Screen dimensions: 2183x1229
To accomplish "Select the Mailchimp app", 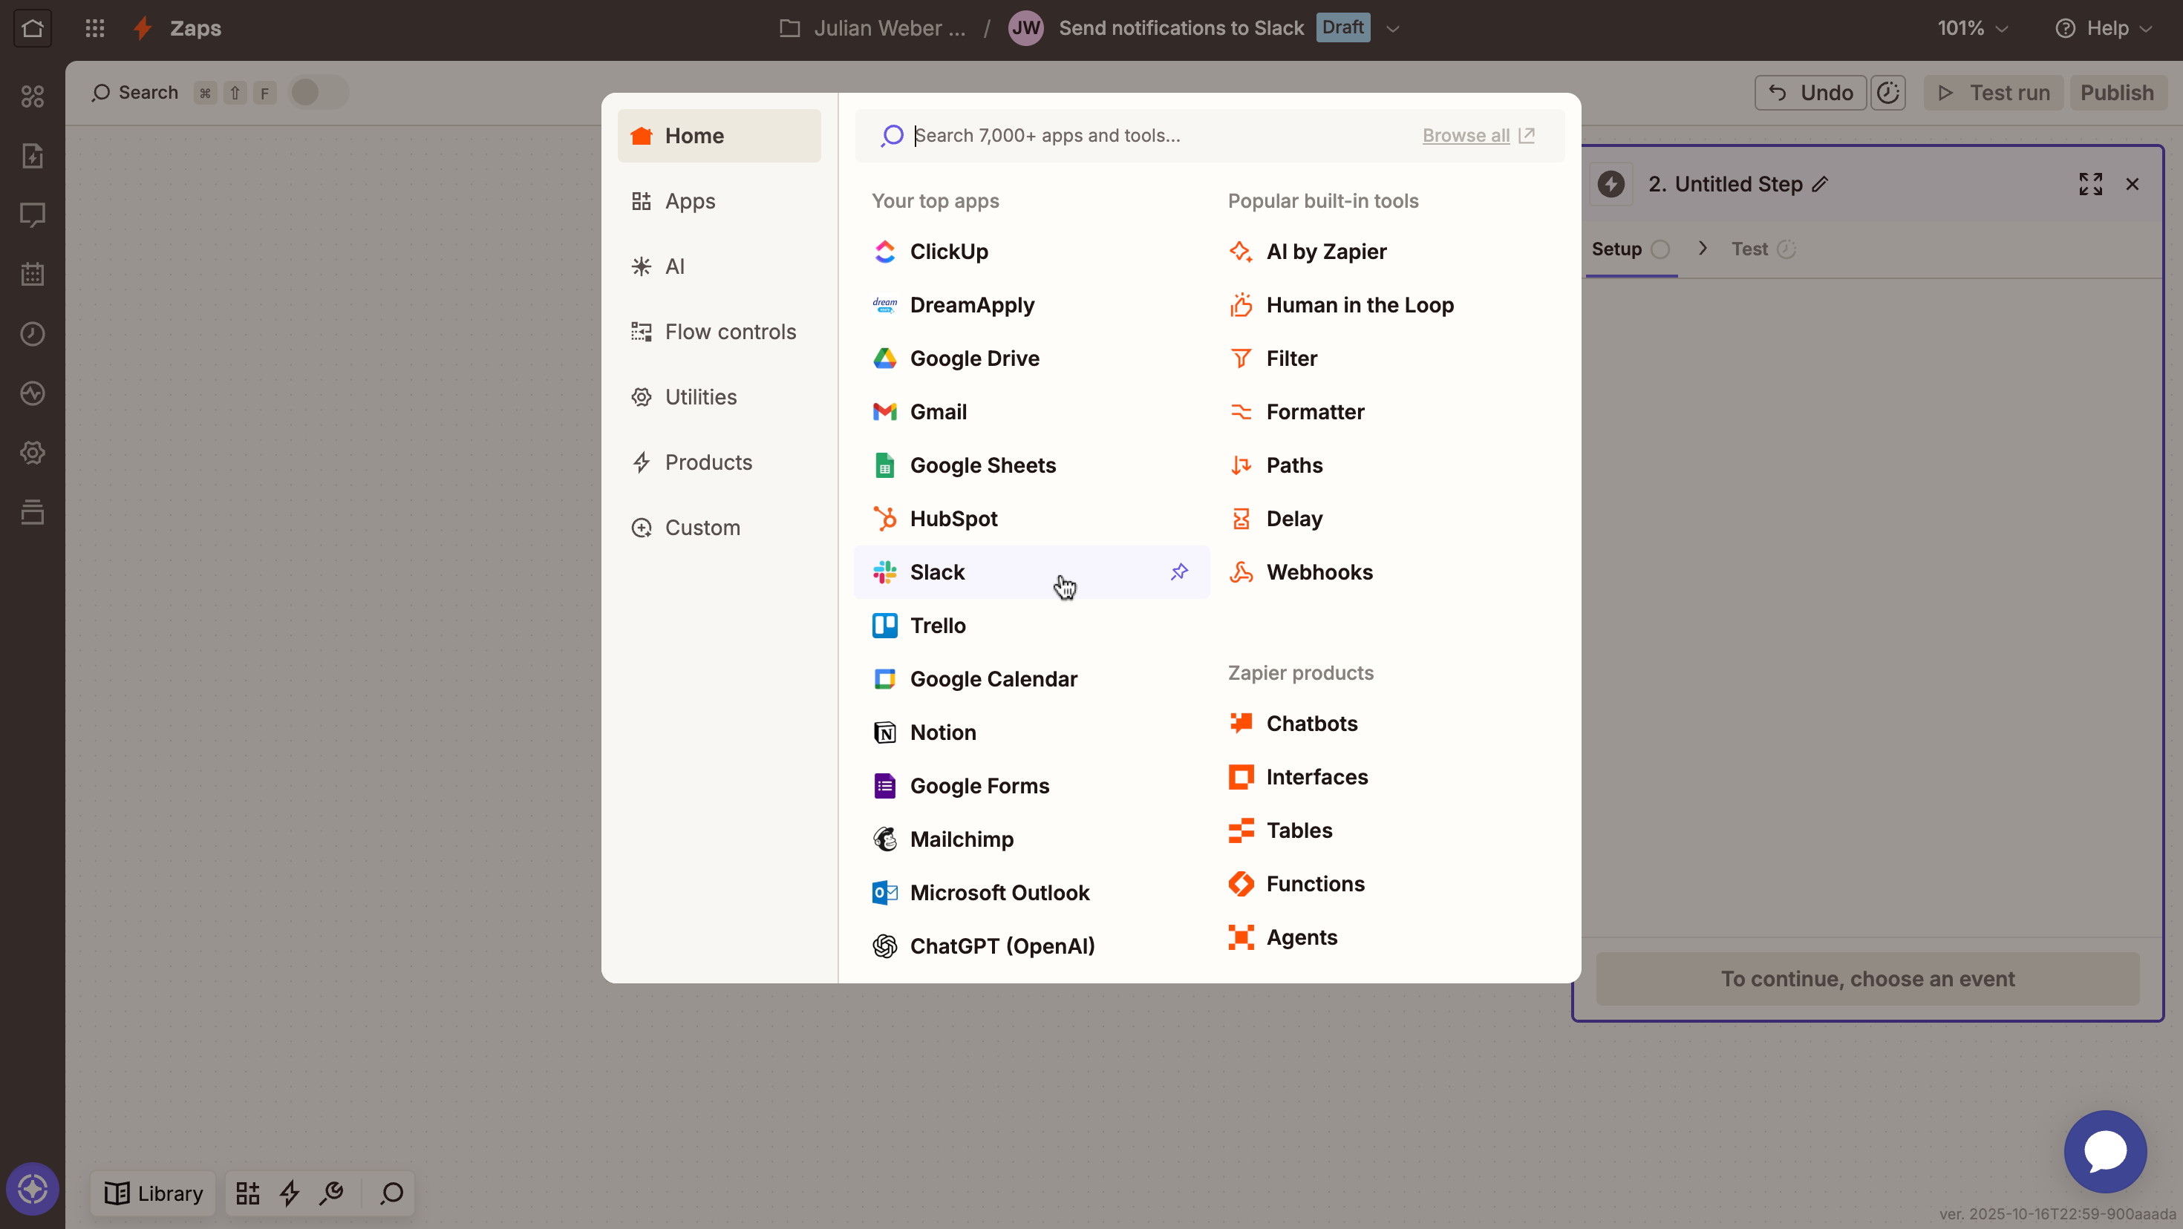I will [1031, 839].
